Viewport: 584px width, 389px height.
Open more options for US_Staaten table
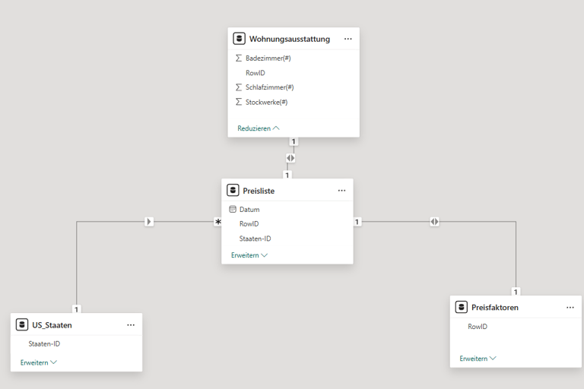pyautogui.click(x=131, y=325)
